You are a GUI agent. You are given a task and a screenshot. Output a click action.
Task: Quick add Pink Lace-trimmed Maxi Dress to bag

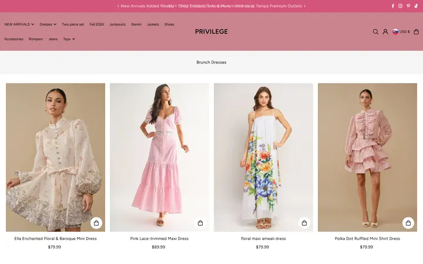point(200,223)
